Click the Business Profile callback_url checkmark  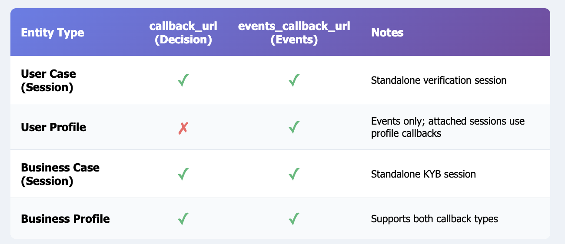click(x=183, y=219)
